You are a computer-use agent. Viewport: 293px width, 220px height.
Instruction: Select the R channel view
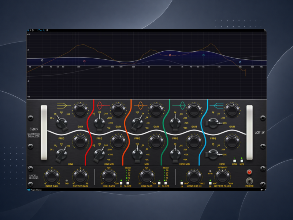(47, 30)
